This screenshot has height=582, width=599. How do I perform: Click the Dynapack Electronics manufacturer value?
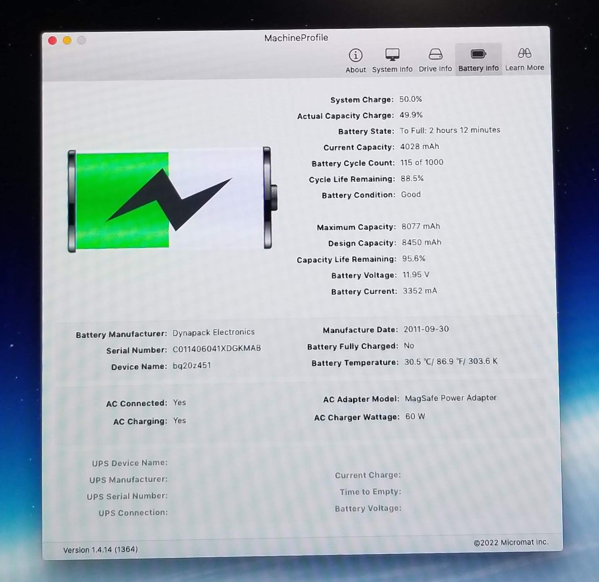point(214,332)
